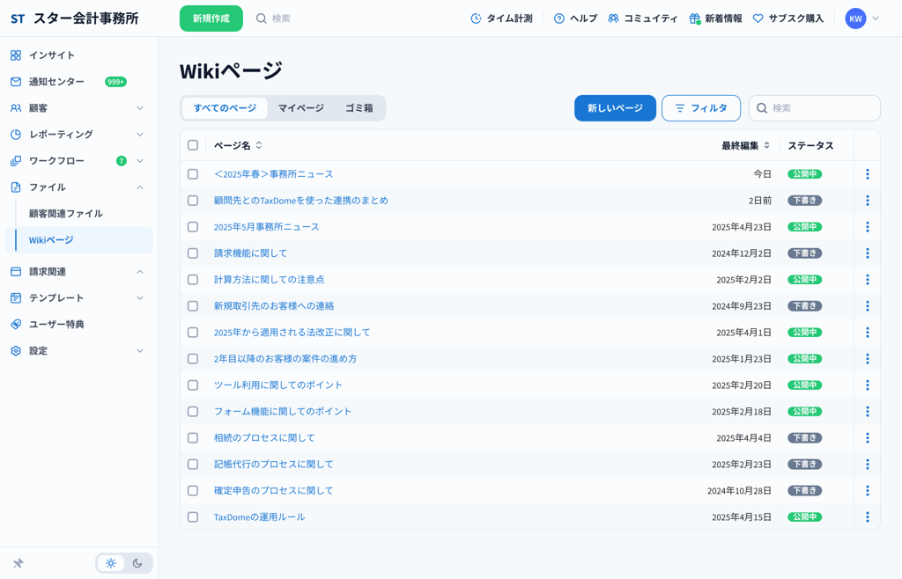Tick checkbox for 相続のプロセスに関して

(x=193, y=438)
